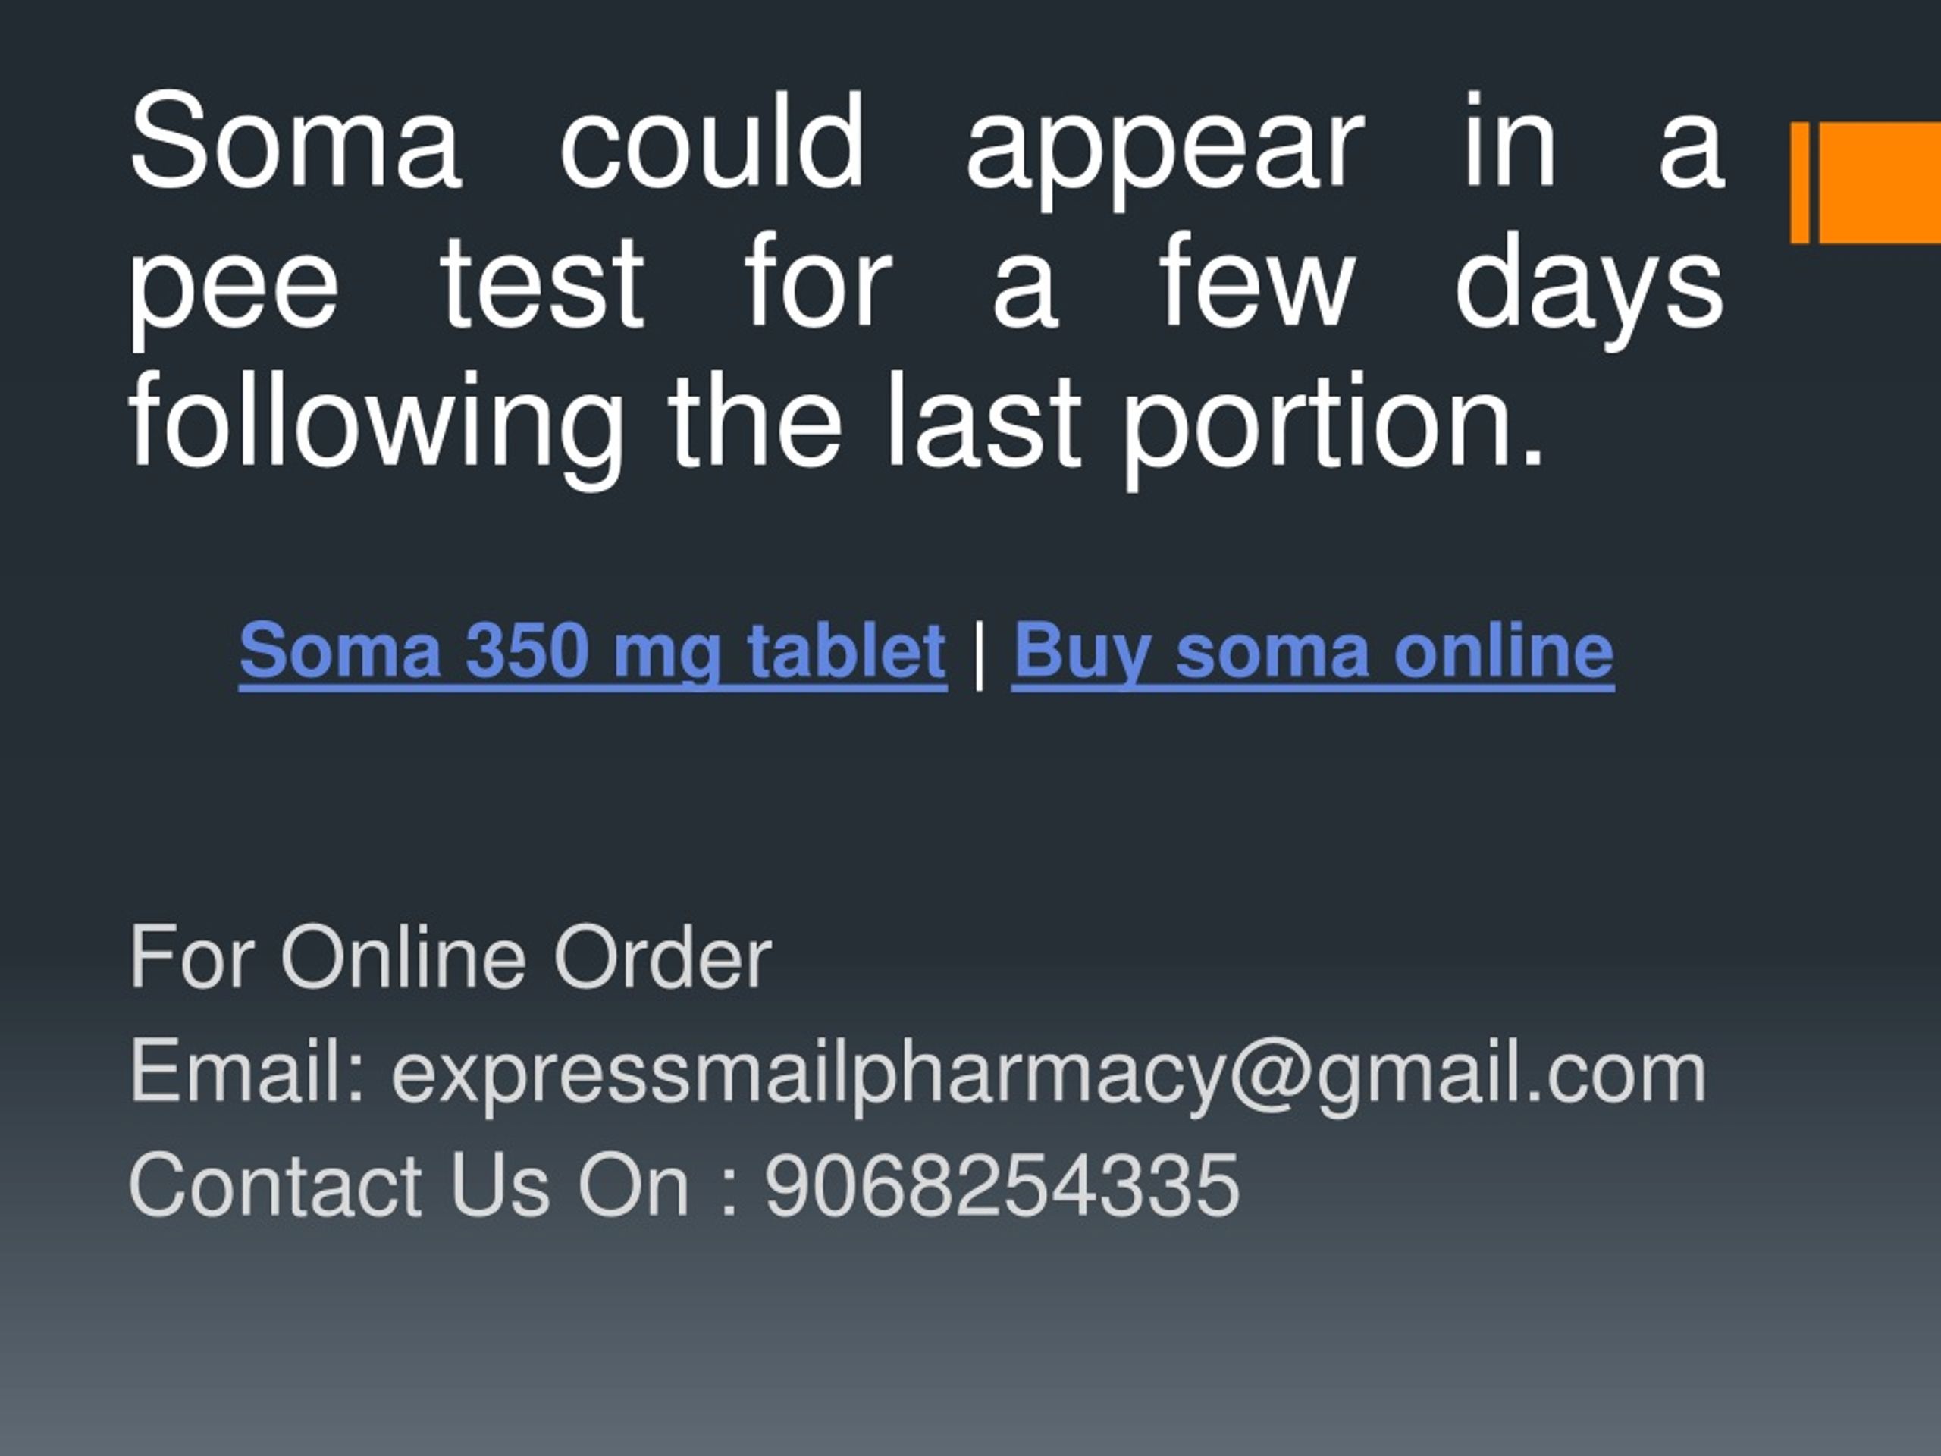Image resolution: width=1941 pixels, height=1456 pixels.
Task: Select the word following in the heading
Action: [376, 428]
